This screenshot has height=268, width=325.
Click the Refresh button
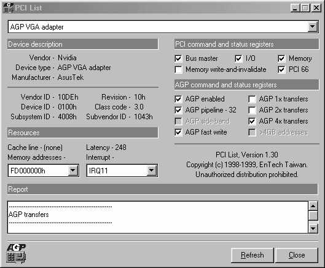(253, 255)
